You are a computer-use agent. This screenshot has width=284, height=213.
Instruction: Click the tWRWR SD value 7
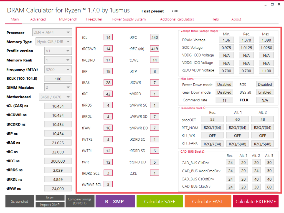point(154,117)
